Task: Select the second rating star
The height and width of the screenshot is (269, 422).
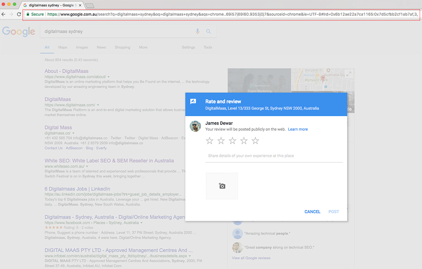Action: tap(221, 141)
